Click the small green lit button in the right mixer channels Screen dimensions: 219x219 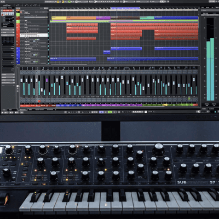click(x=189, y=99)
